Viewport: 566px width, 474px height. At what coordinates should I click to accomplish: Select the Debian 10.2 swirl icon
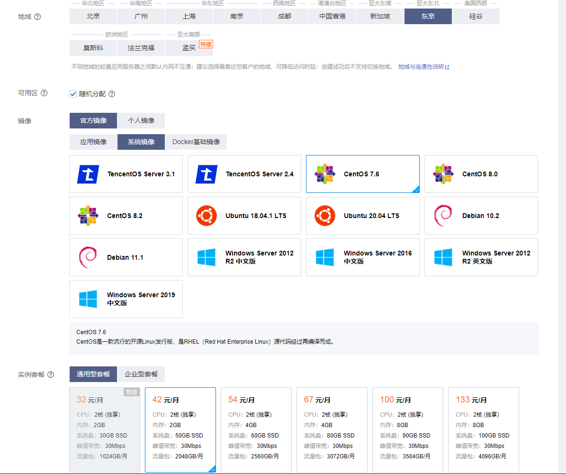click(x=443, y=216)
